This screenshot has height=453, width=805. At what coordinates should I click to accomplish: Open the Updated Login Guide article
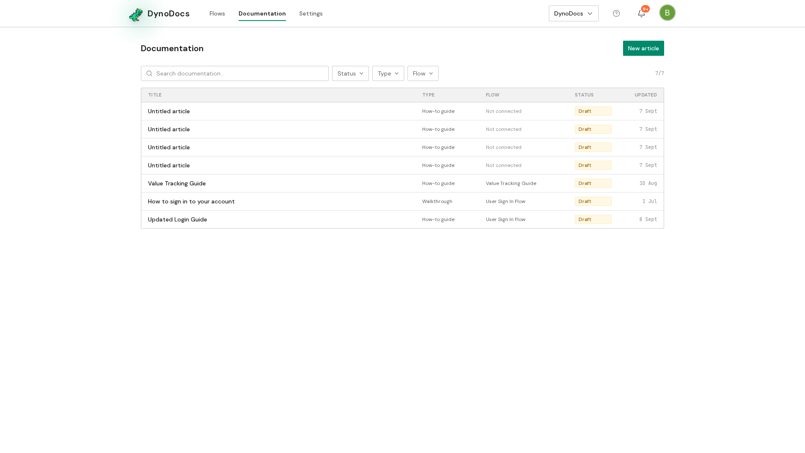pyautogui.click(x=177, y=219)
